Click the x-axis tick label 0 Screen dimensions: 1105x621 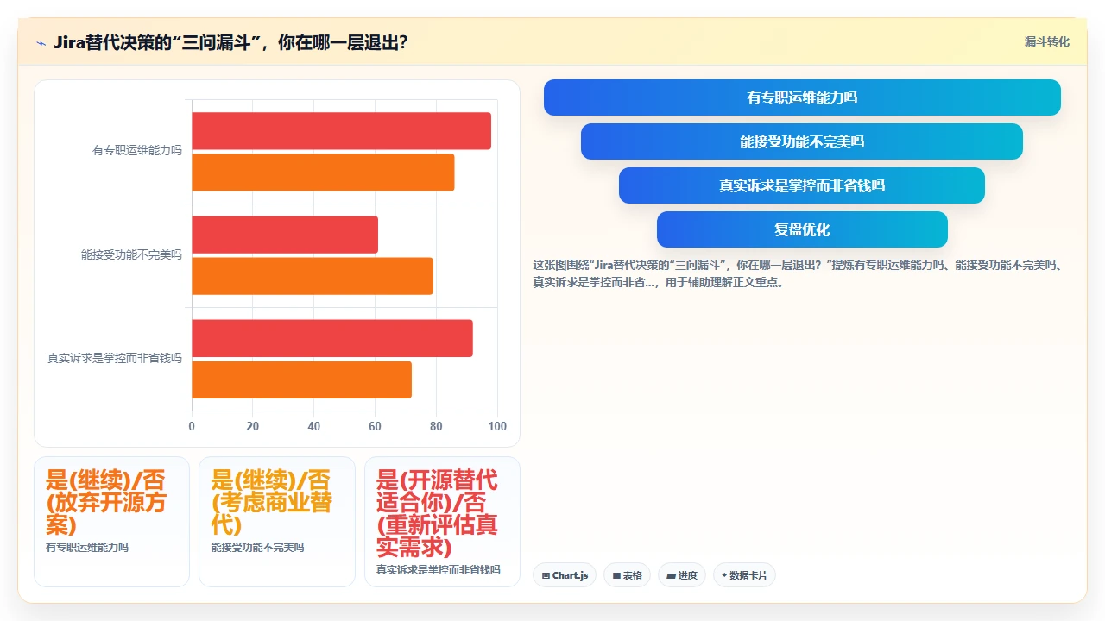click(192, 426)
